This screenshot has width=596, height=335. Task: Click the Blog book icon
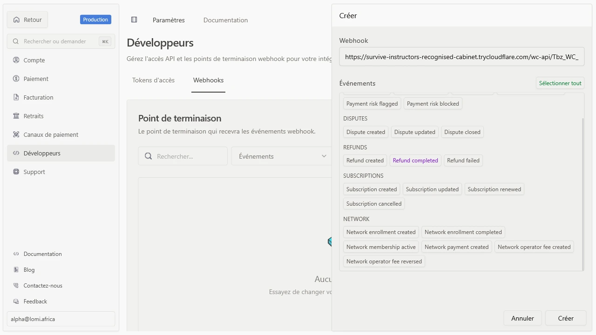[16, 270]
